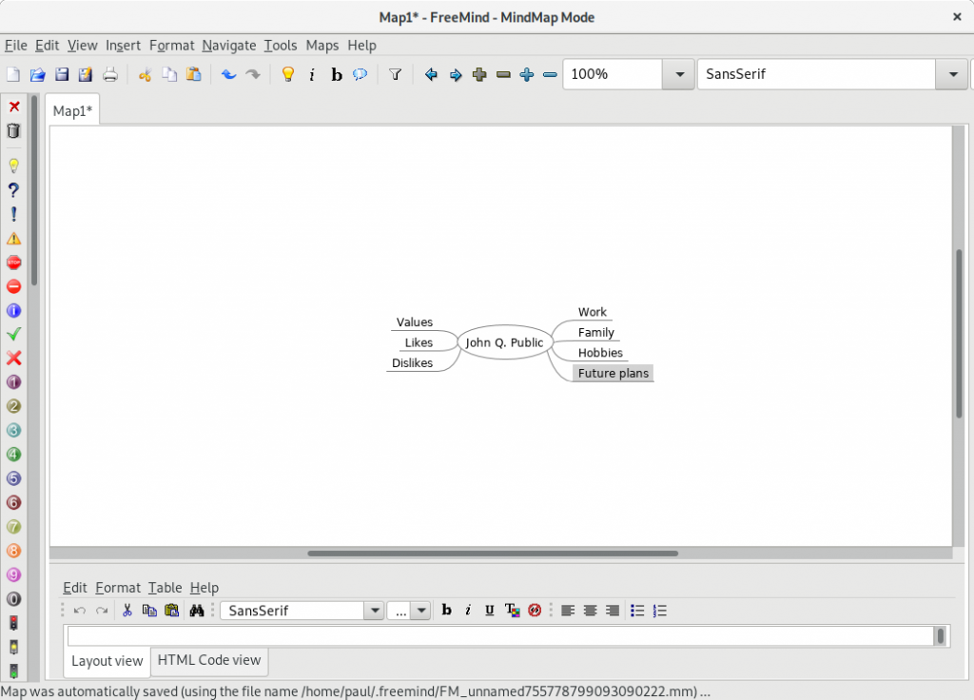Click the cloud node style icon
This screenshot has width=974, height=700.
click(360, 74)
